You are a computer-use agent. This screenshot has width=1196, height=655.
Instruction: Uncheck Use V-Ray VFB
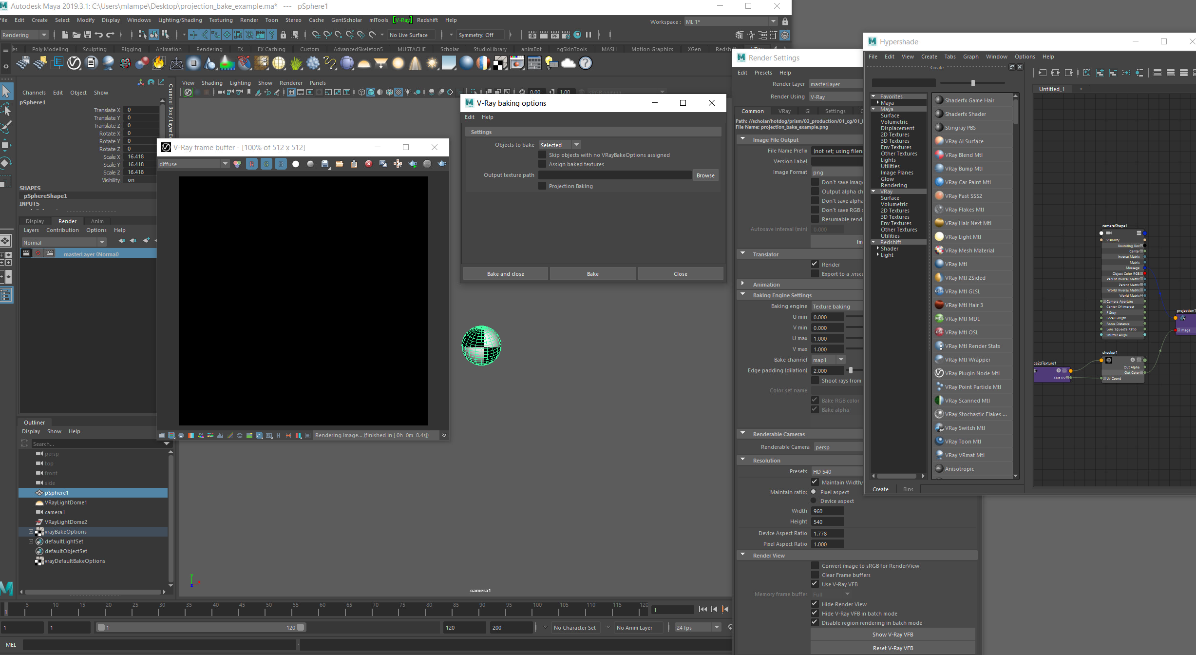815,584
